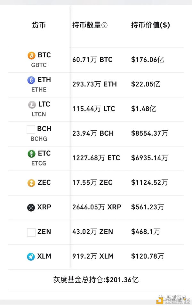Open the ETHE trust label
Screen dimensions: 192x306
39,90
